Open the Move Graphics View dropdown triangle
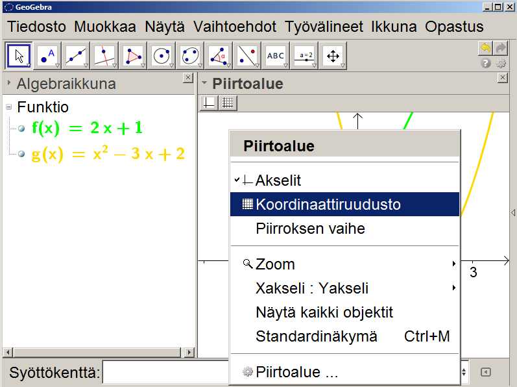 tap(343, 66)
